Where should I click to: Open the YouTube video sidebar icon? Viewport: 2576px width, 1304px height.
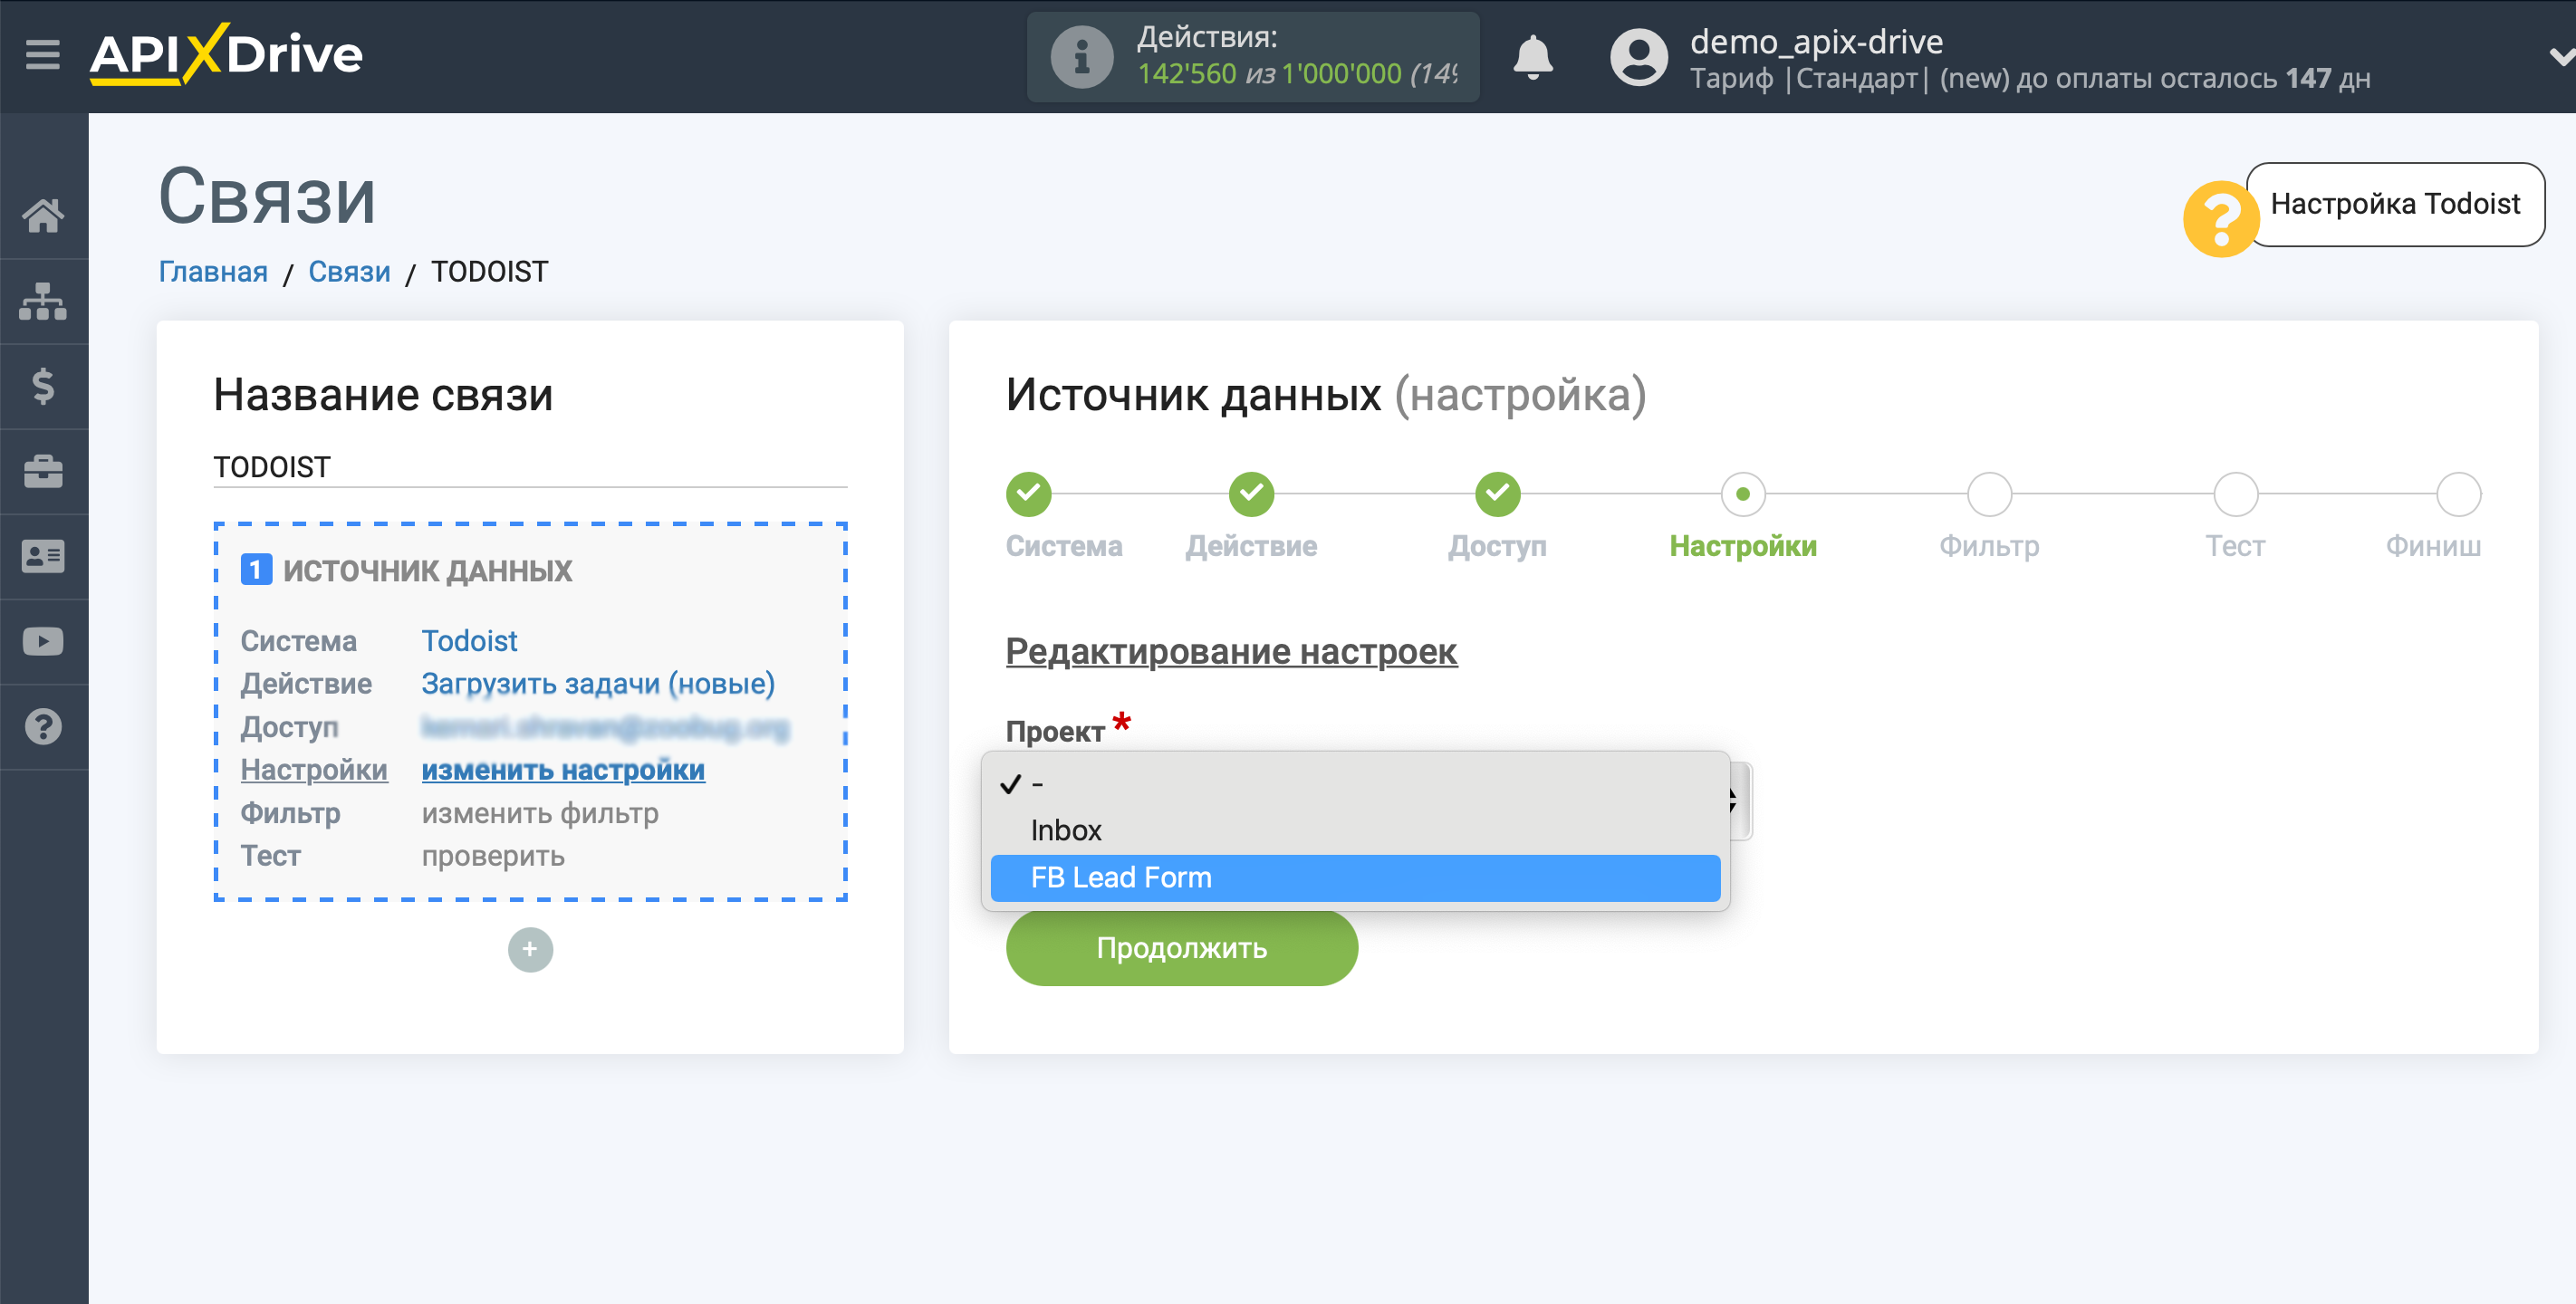pos(43,641)
